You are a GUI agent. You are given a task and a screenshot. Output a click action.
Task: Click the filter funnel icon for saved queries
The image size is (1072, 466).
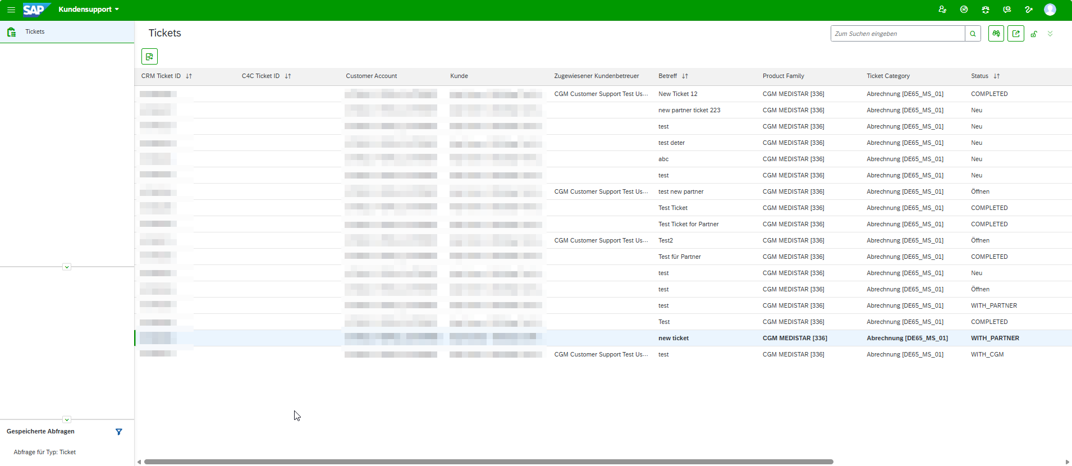118,432
